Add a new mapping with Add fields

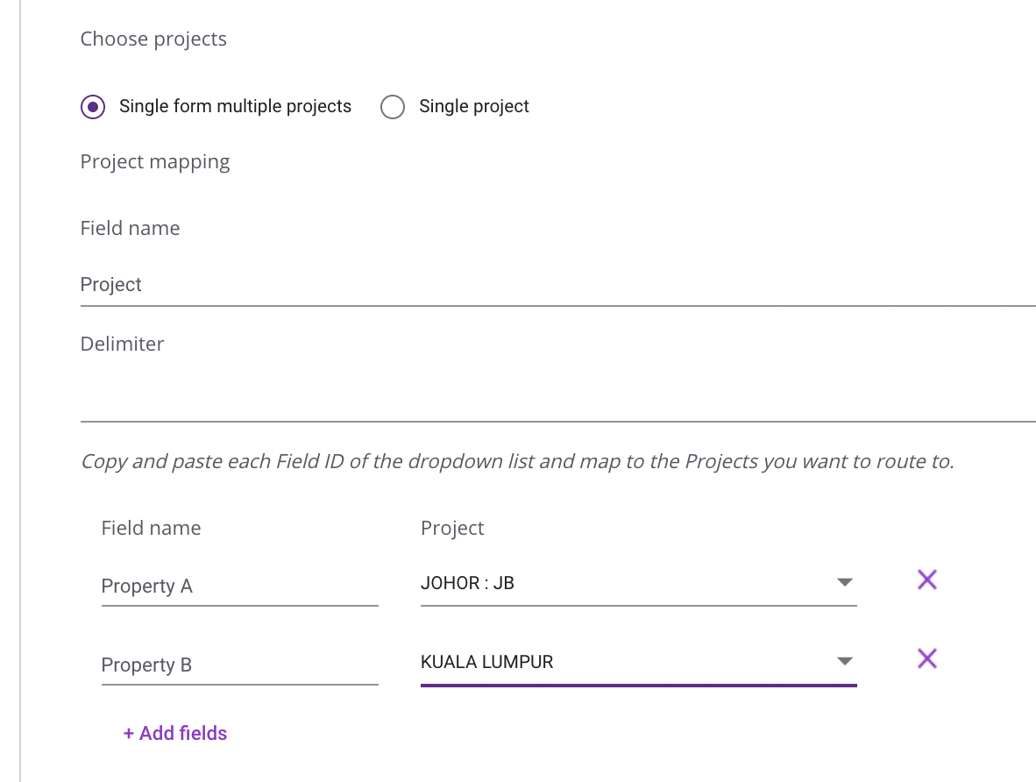pos(175,734)
